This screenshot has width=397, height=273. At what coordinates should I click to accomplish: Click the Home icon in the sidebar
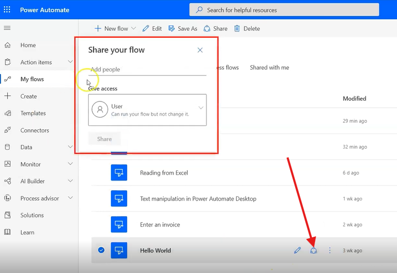click(x=8, y=45)
